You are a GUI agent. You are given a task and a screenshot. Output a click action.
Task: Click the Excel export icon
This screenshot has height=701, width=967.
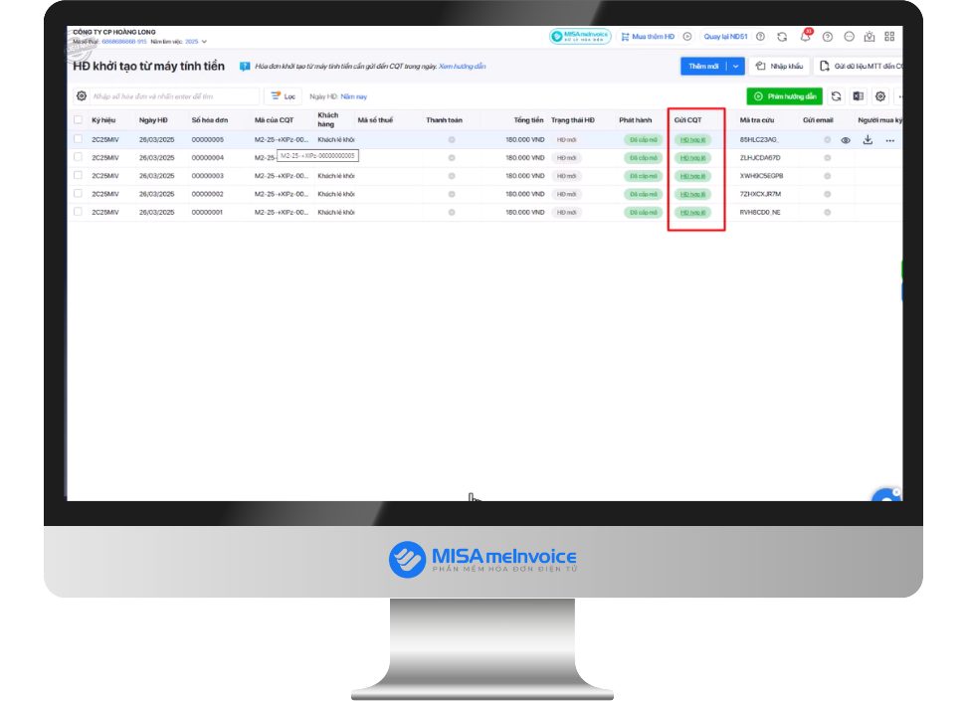(858, 96)
